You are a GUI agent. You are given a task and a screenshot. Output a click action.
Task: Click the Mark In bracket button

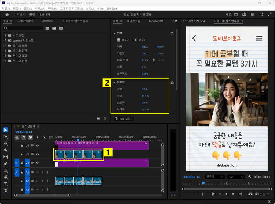[197, 194]
